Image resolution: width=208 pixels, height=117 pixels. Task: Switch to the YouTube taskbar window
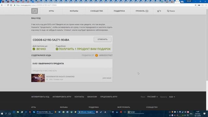pyautogui.click(x=45, y=112)
